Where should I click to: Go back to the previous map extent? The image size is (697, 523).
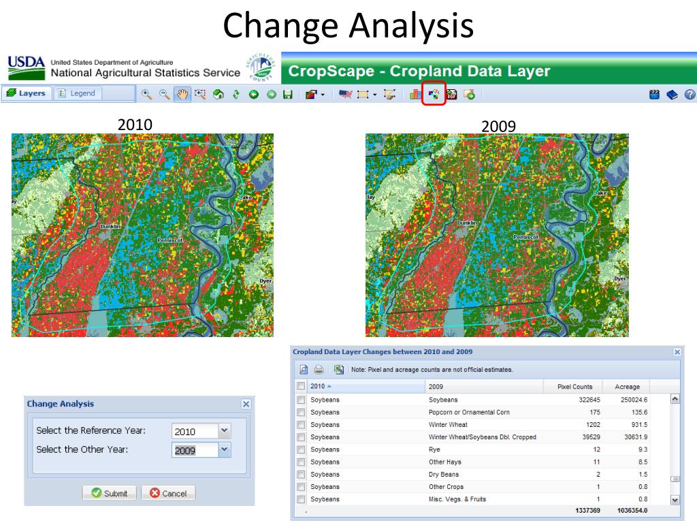(x=254, y=94)
